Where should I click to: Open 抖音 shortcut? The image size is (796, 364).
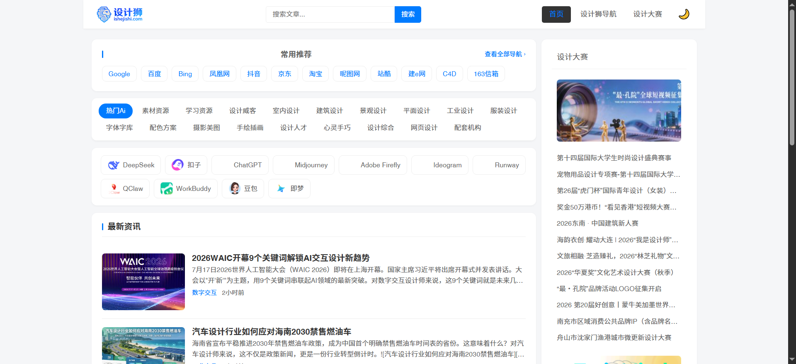(x=254, y=74)
